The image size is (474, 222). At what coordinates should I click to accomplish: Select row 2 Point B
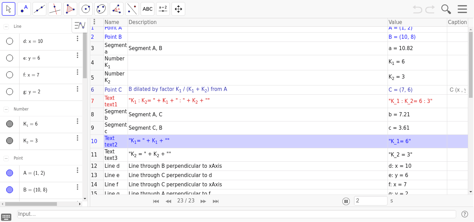coord(279,37)
